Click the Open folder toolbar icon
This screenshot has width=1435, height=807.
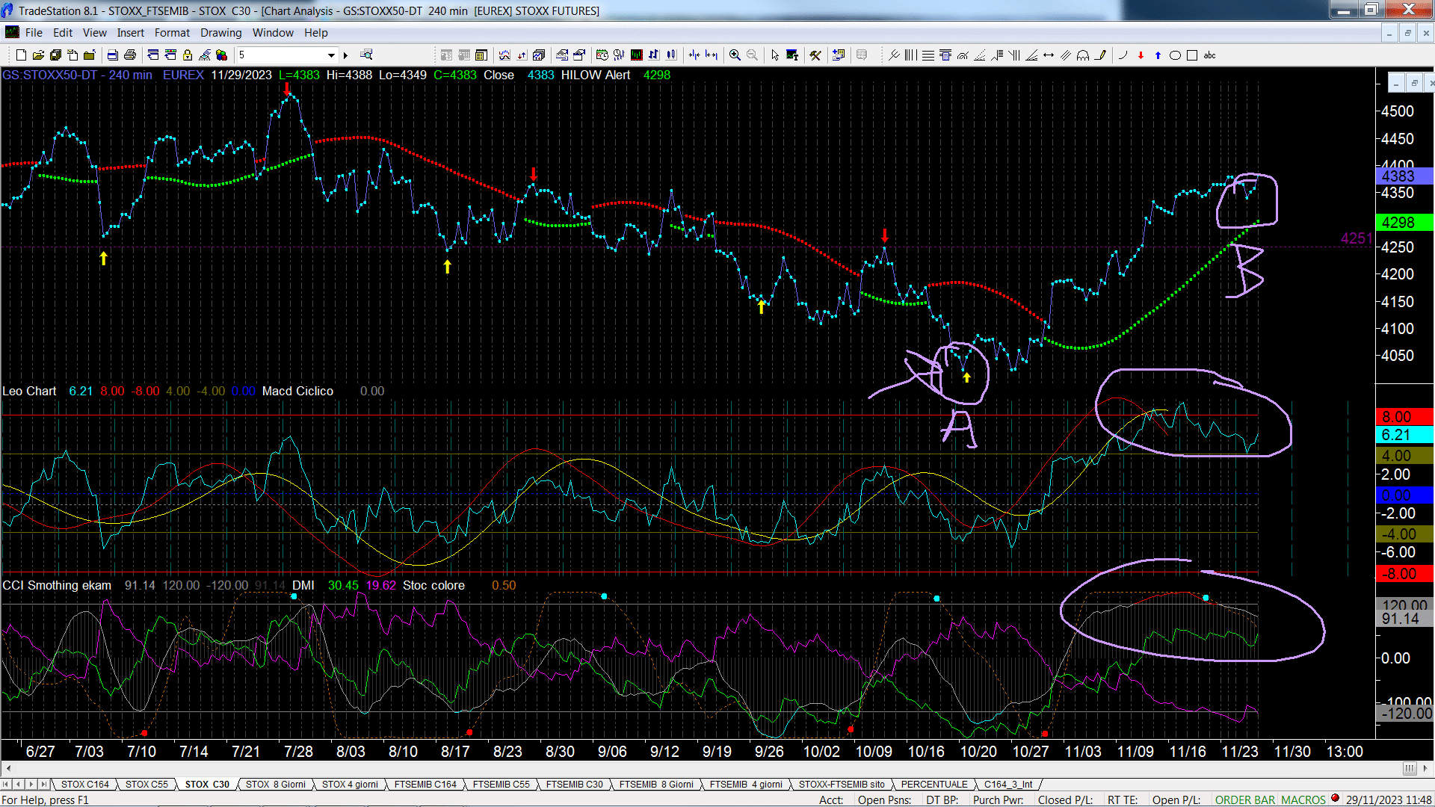[38, 55]
